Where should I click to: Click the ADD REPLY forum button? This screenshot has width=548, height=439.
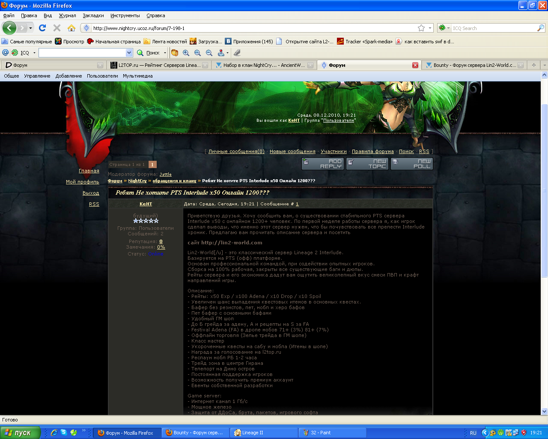[323, 164]
